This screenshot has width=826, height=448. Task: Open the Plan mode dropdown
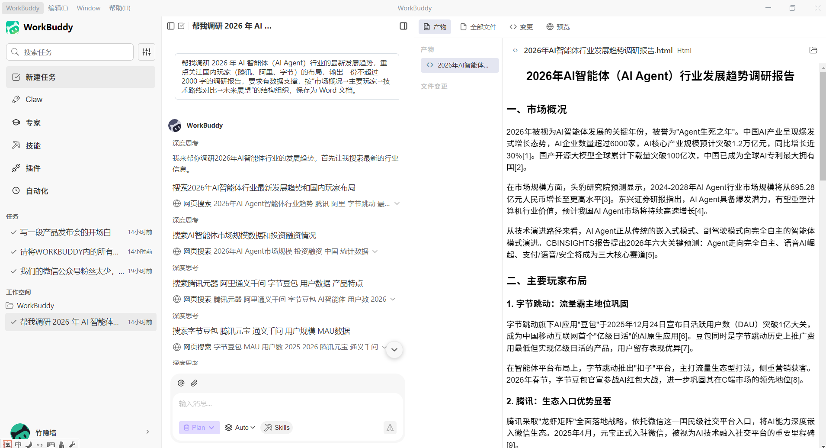point(199,427)
